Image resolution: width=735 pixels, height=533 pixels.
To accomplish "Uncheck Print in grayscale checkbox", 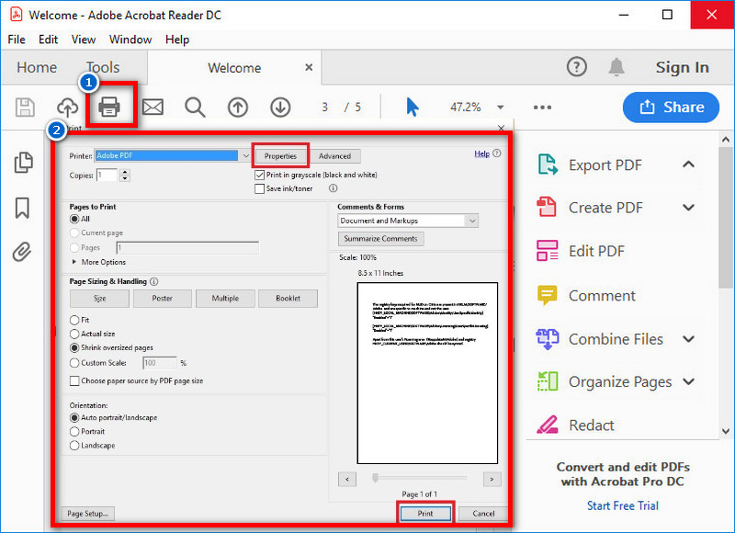I will 259,175.
